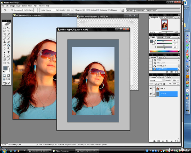
Task: Select the Rectangular Marquee tool
Action: [x=5, y=28]
